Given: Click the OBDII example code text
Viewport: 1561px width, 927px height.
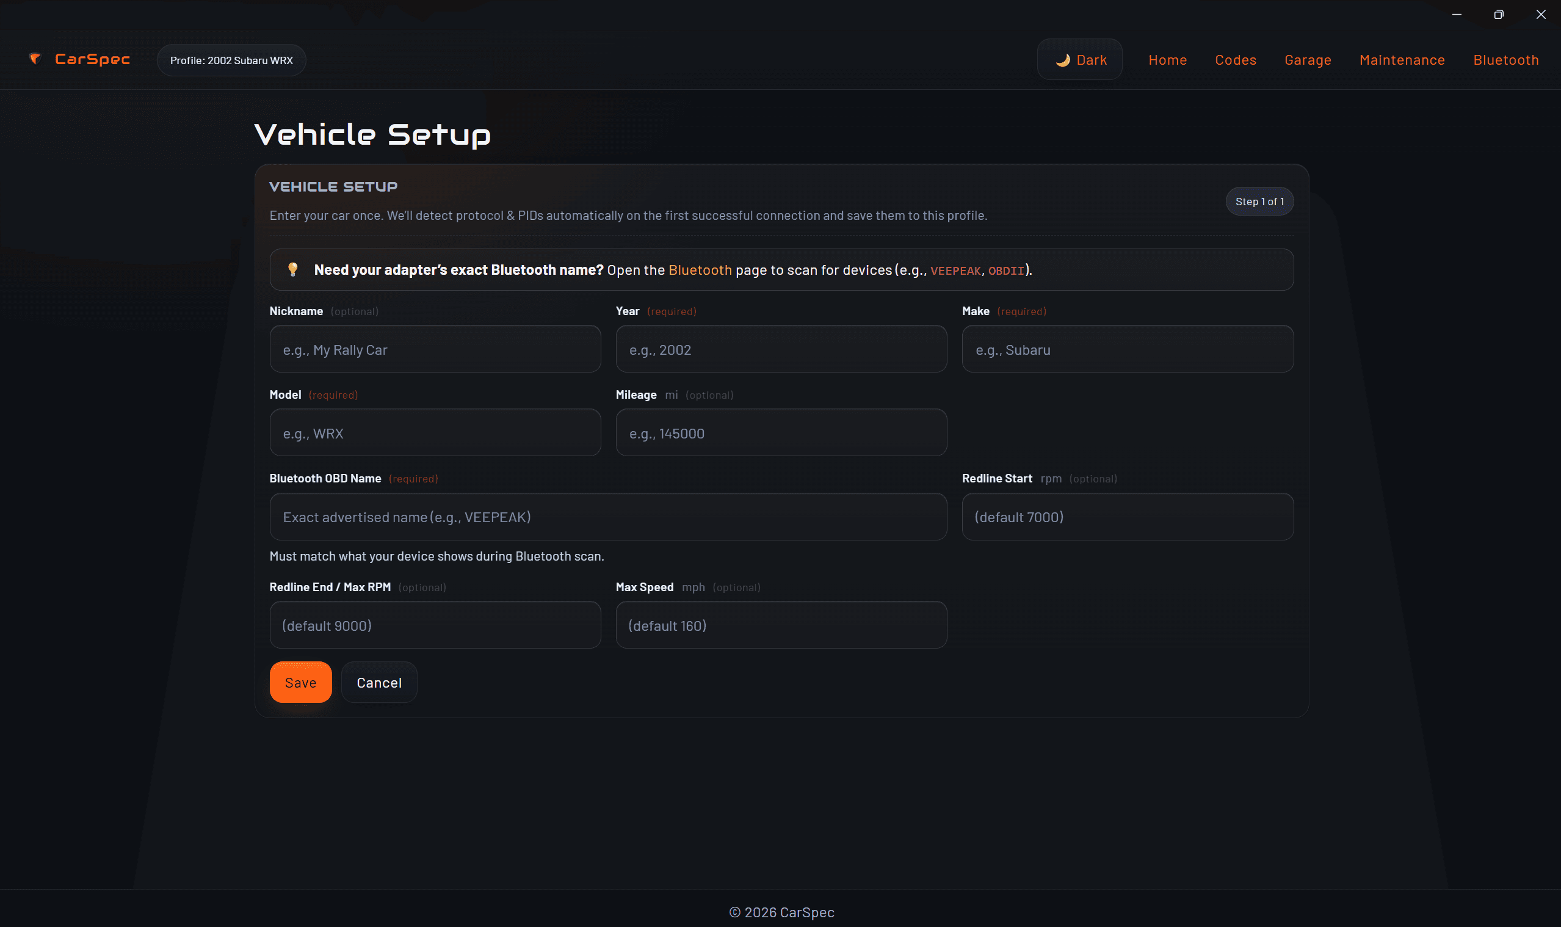Looking at the screenshot, I should point(1006,271).
